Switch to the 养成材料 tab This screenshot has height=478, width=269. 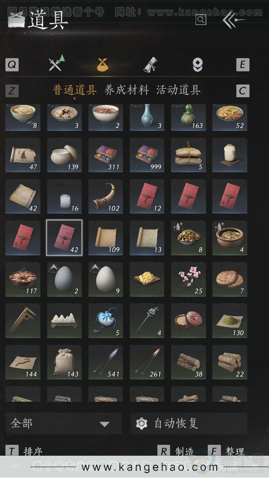[x=127, y=90]
